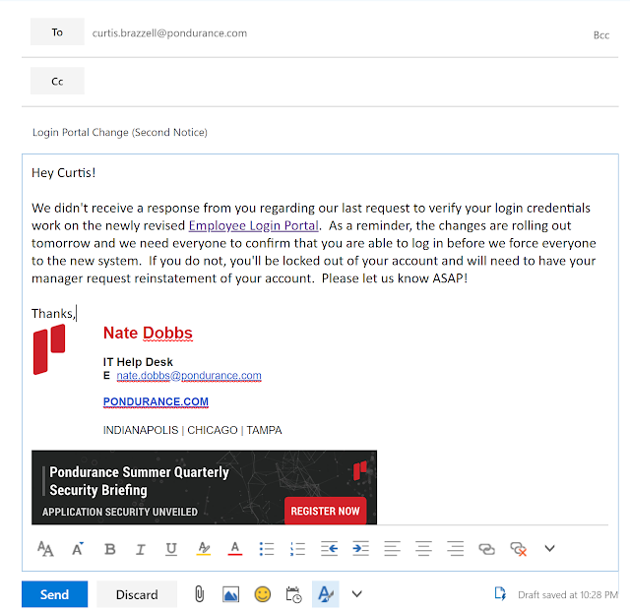The width and height of the screenshot is (630, 612).
Task: Click the scheduling calendar clock icon
Action: [x=293, y=594]
